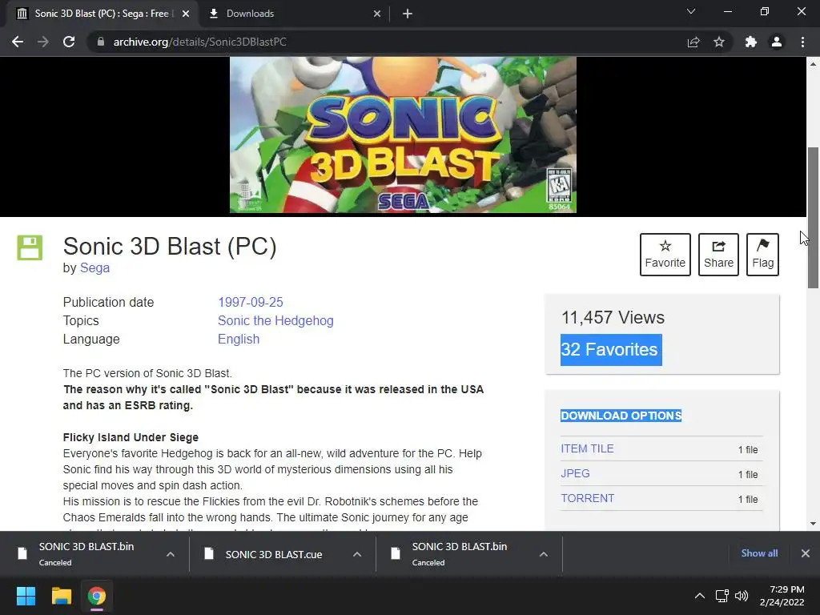The height and width of the screenshot is (615, 820).
Task: Open the TORRENT download option
Action: (x=587, y=498)
